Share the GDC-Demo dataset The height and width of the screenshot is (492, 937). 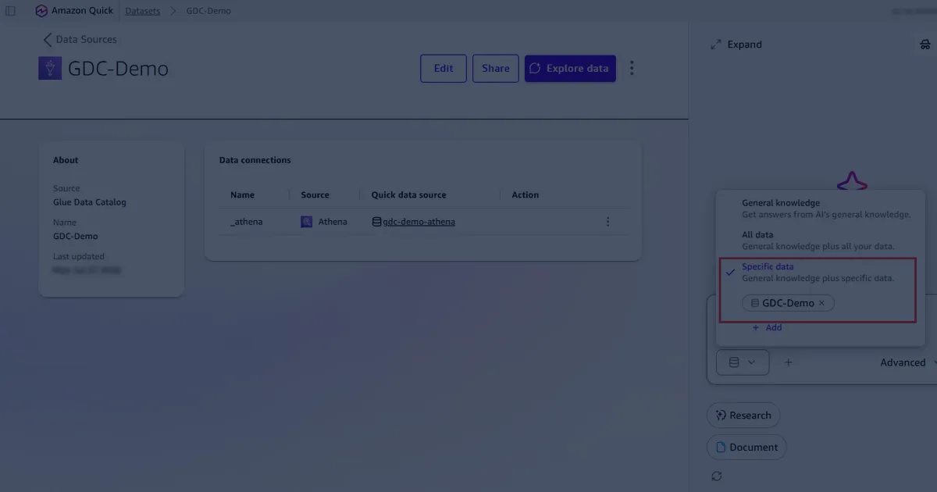coord(495,68)
